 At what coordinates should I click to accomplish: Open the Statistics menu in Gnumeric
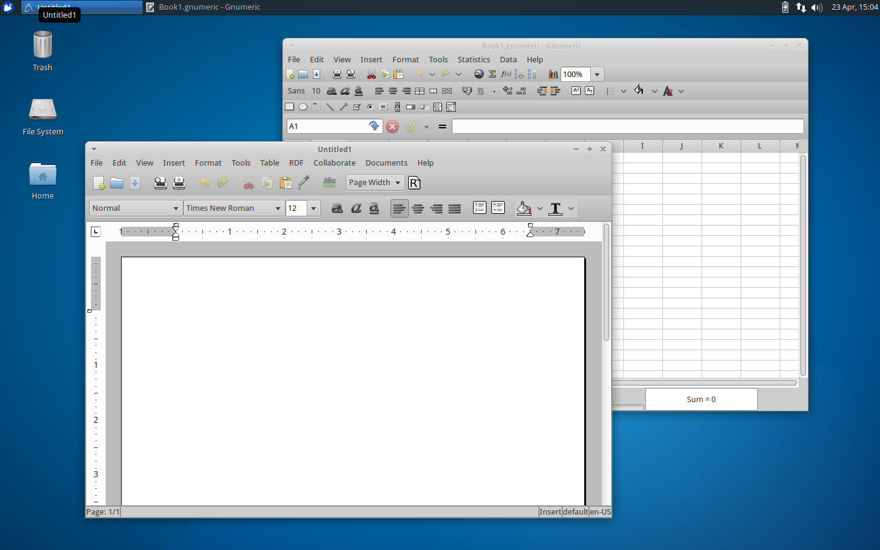click(x=474, y=59)
